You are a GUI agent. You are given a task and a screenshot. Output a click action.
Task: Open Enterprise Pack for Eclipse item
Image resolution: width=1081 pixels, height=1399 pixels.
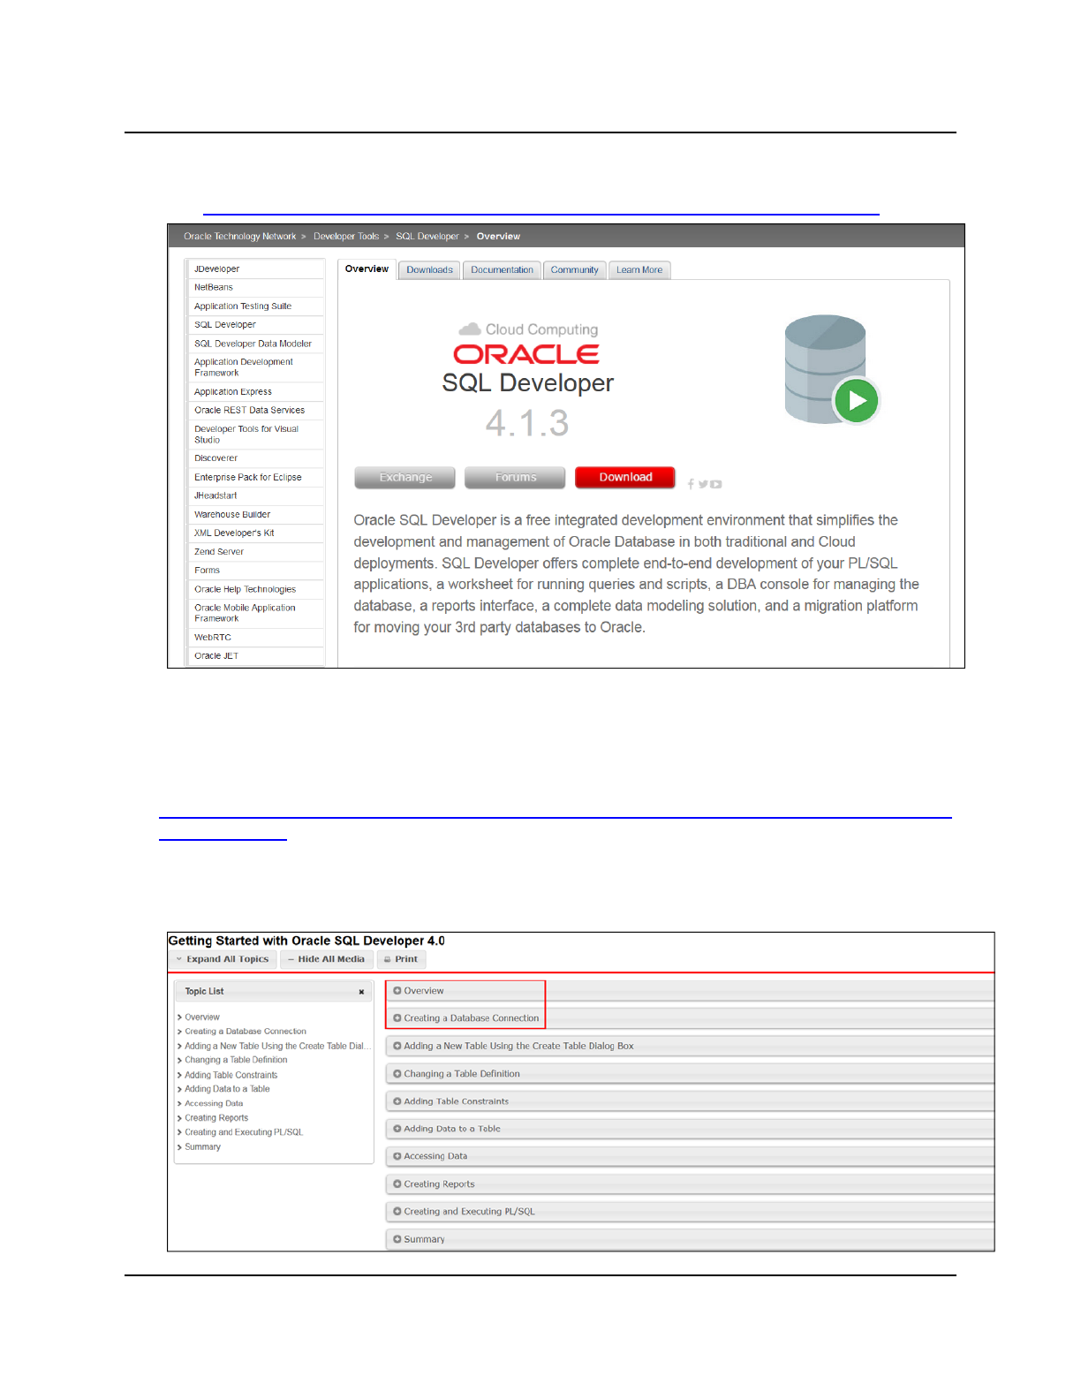coord(255,478)
